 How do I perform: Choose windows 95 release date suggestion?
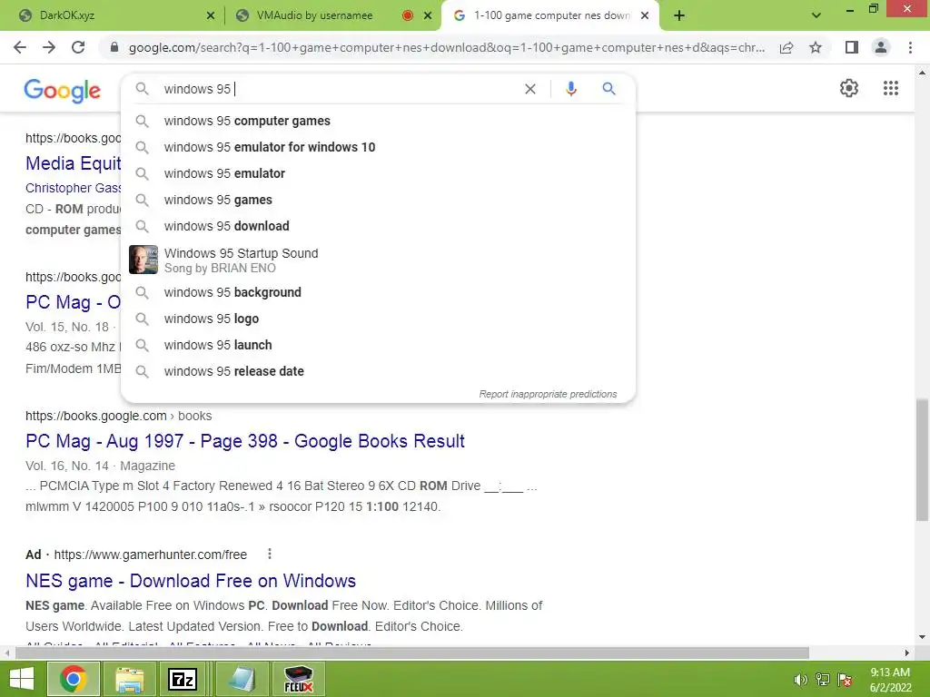[378, 371]
